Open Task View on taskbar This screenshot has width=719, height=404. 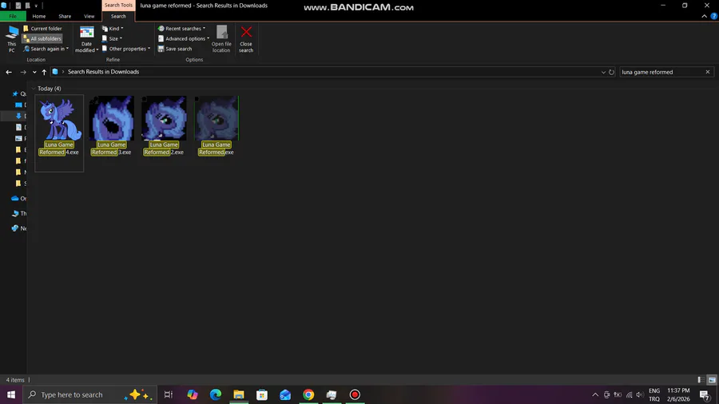click(x=169, y=394)
